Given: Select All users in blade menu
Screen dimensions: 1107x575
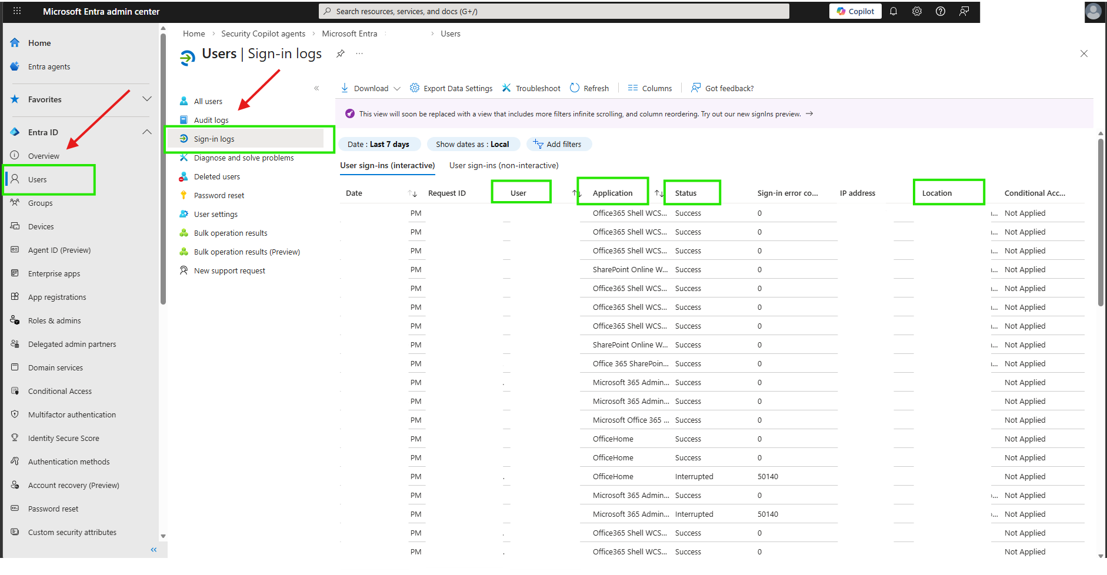Looking at the screenshot, I should pos(208,101).
